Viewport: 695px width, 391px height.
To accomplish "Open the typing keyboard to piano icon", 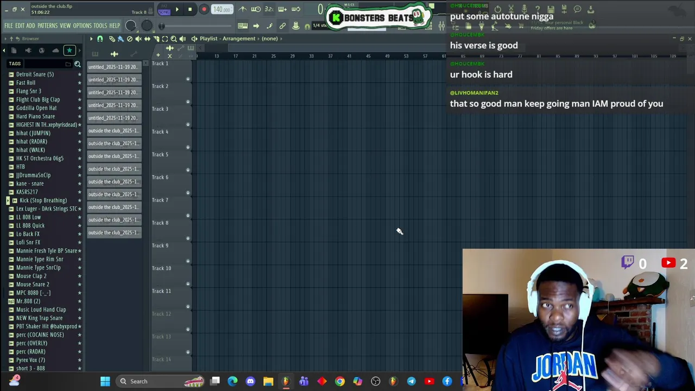I will tap(243, 26).
